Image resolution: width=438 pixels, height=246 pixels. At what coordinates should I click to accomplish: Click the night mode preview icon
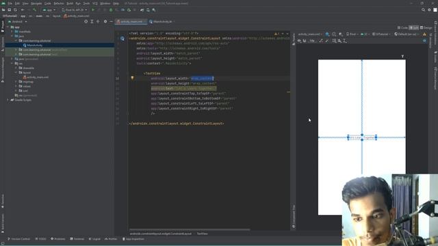pos(341,34)
